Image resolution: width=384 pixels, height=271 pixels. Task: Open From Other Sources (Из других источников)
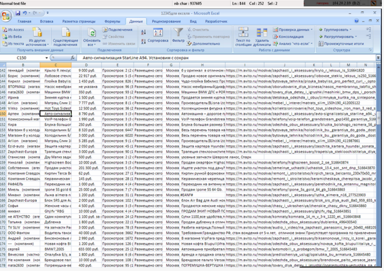tap(37, 37)
